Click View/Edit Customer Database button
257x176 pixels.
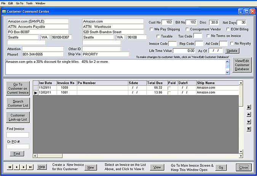(x=241, y=65)
